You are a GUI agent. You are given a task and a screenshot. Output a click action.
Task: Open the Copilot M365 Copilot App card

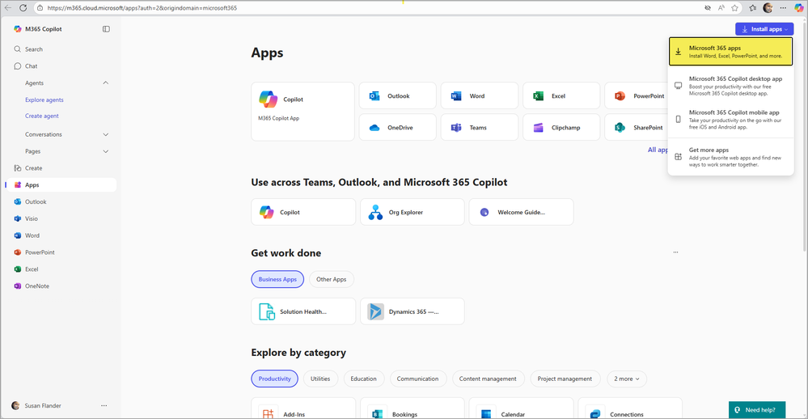tap(303, 112)
